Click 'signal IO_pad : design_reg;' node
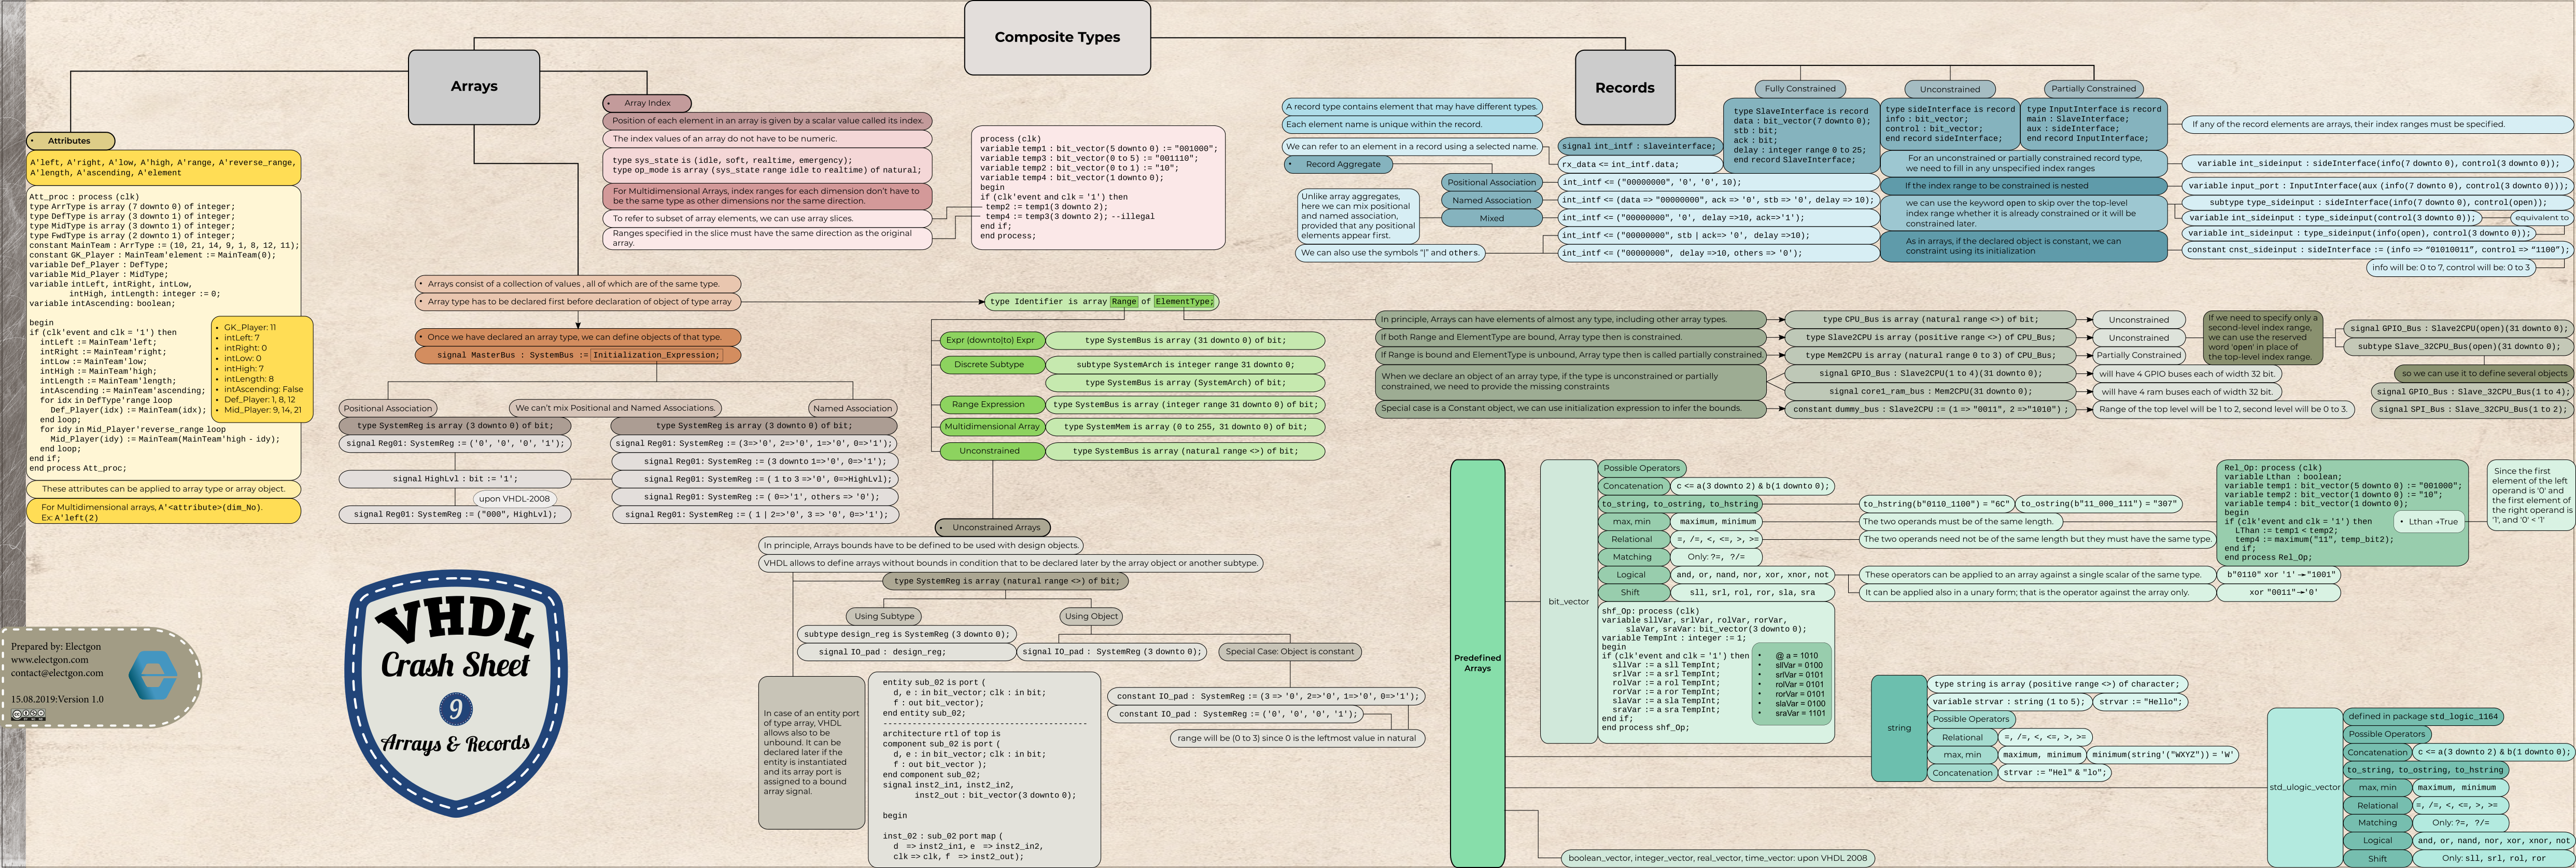 tap(907, 652)
